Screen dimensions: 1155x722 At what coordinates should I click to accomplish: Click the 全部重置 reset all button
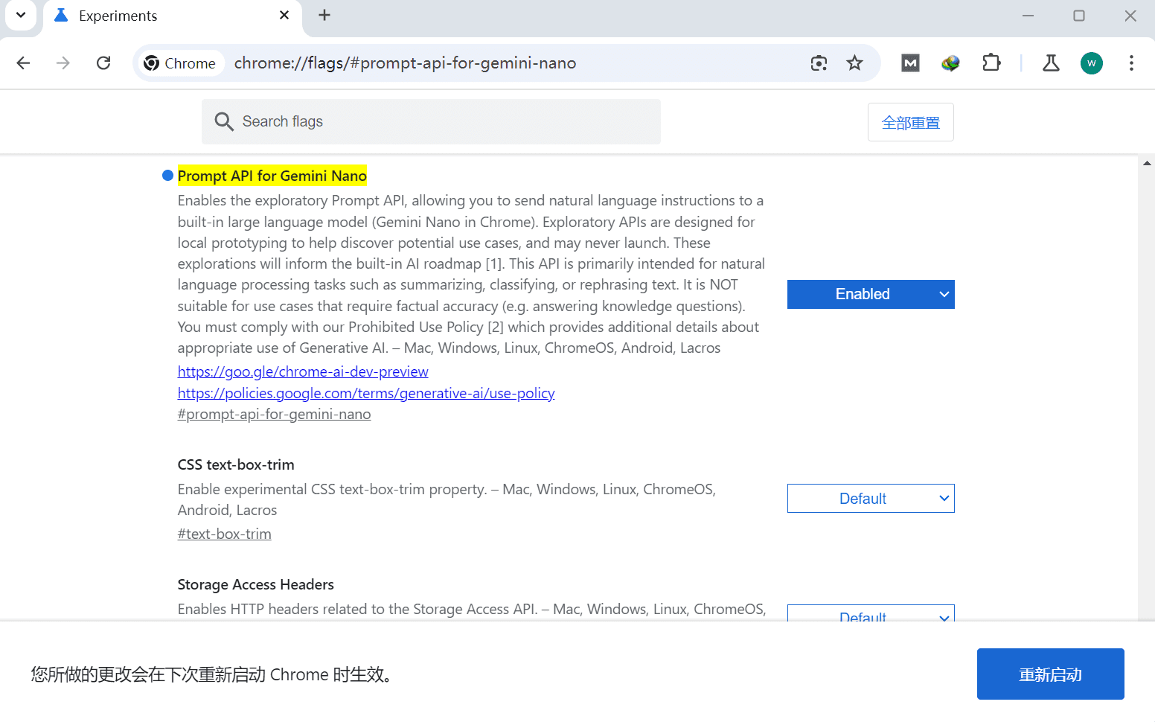coord(910,121)
